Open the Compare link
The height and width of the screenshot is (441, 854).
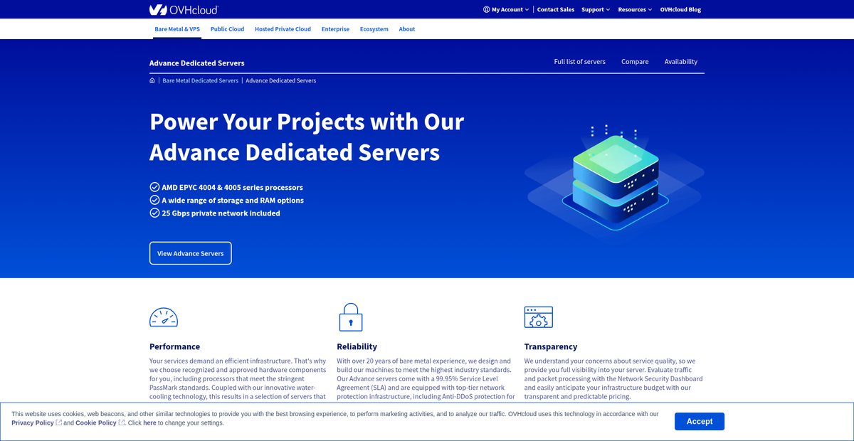[x=635, y=62]
